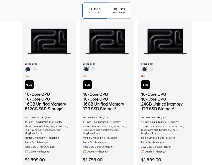Select the 14-inch size tab
Screen dimensions: 212x165
point(95,11)
